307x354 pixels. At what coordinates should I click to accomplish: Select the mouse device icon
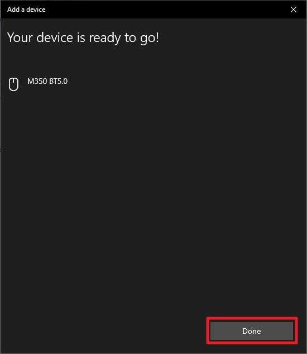[x=13, y=84]
